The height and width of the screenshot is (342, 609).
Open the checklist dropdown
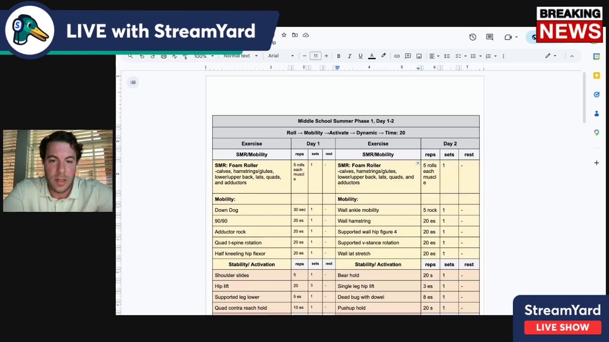click(461, 56)
